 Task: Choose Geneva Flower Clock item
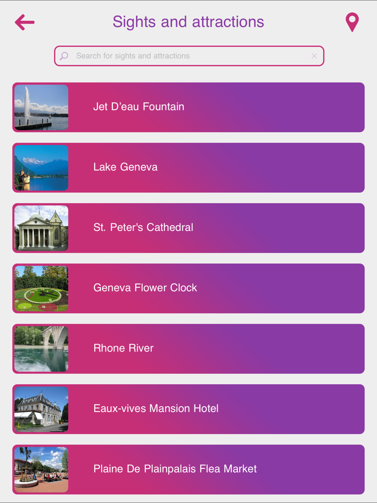tap(188, 288)
